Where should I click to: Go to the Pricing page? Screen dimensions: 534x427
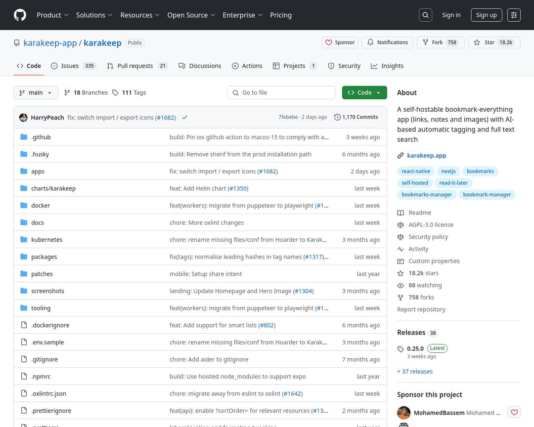(281, 15)
